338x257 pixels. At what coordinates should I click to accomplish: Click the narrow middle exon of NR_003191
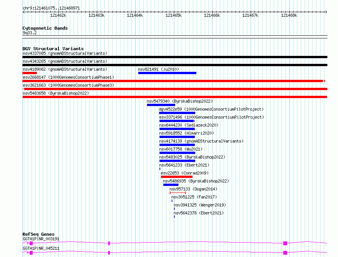tap(109, 243)
